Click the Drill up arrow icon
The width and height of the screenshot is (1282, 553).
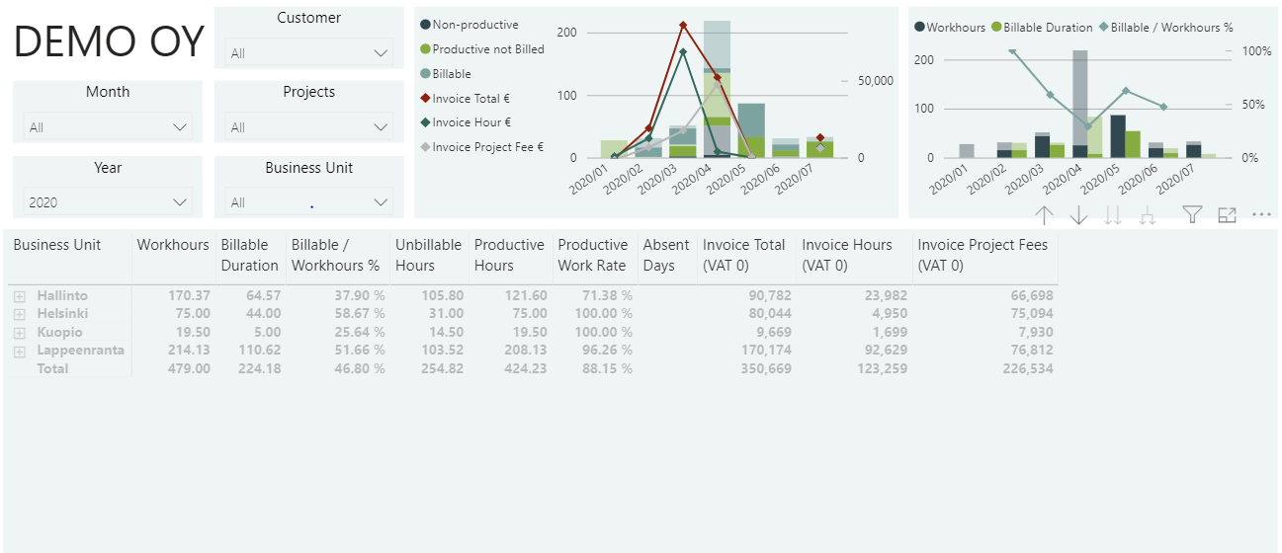(x=1045, y=215)
